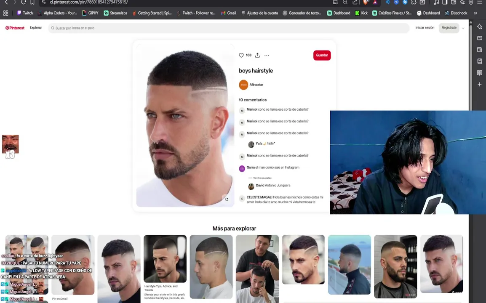Open the Streamlabs bookmark
Viewport: 486px width, 303px height.
[x=115, y=13]
